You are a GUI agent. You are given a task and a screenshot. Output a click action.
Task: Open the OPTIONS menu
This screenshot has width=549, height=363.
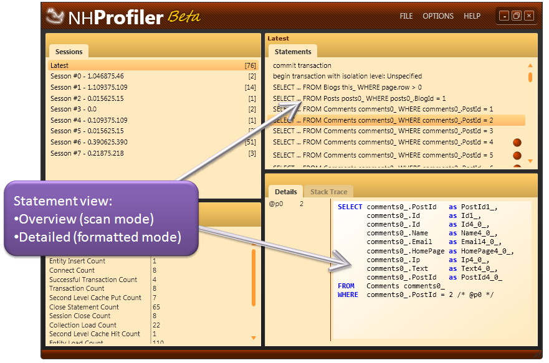pyautogui.click(x=437, y=16)
